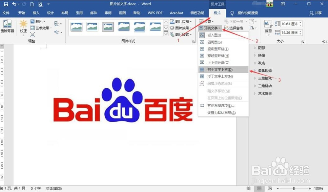328x192 pixels.
Task: Expand the picture styles gallery More arrow
Action: point(166,34)
